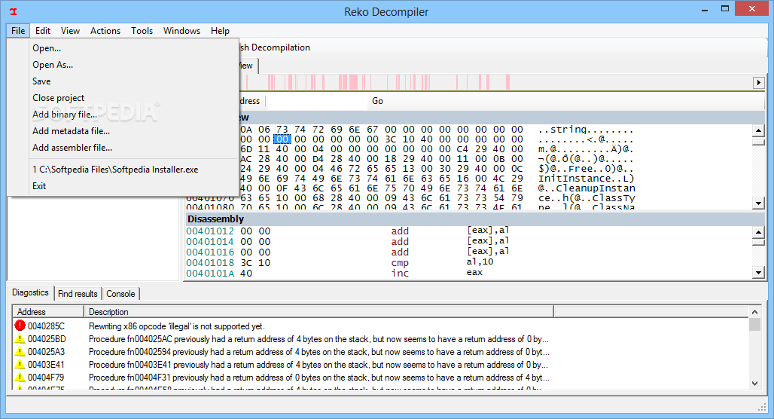
Task: Open the Help menu
Action: [x=220, y=31]
